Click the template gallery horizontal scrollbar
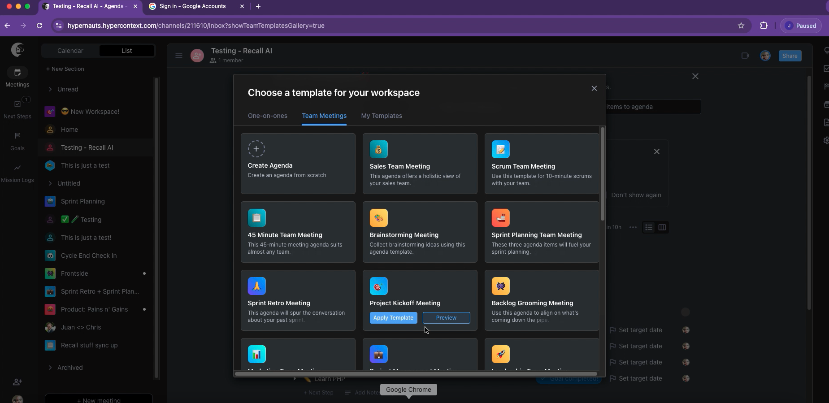 (416, 374)
